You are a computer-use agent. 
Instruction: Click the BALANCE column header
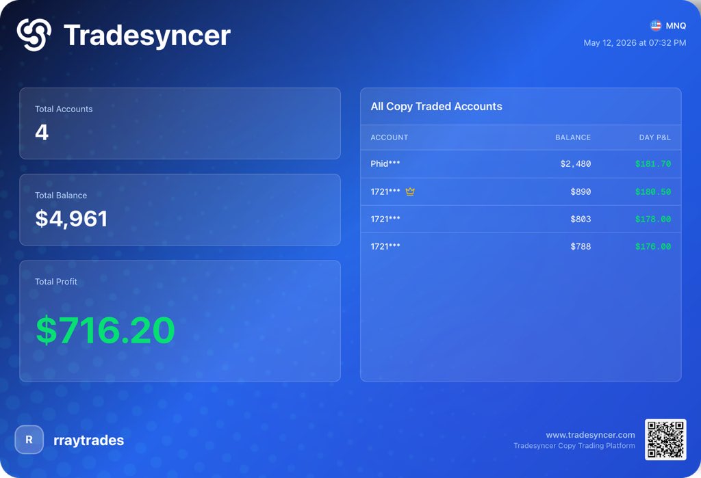tap(573, 137)
